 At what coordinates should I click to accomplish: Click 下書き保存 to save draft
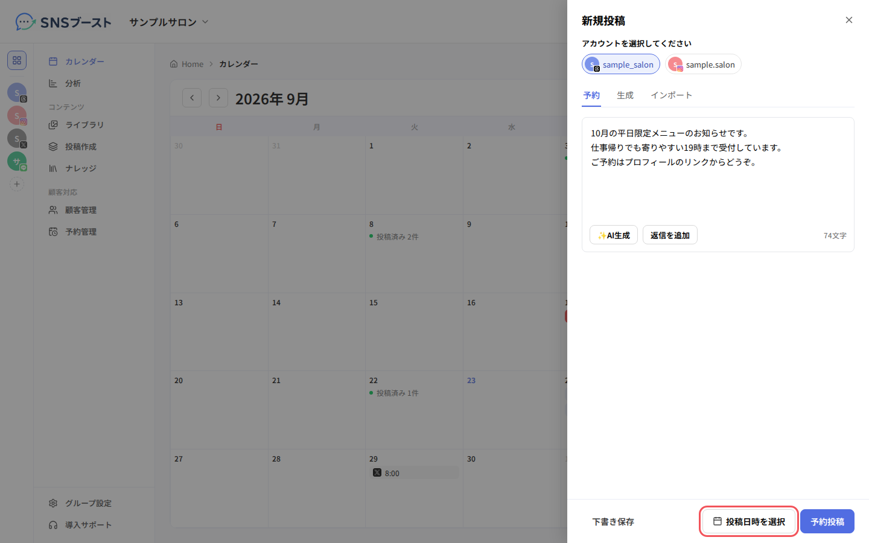pos(613,522)
